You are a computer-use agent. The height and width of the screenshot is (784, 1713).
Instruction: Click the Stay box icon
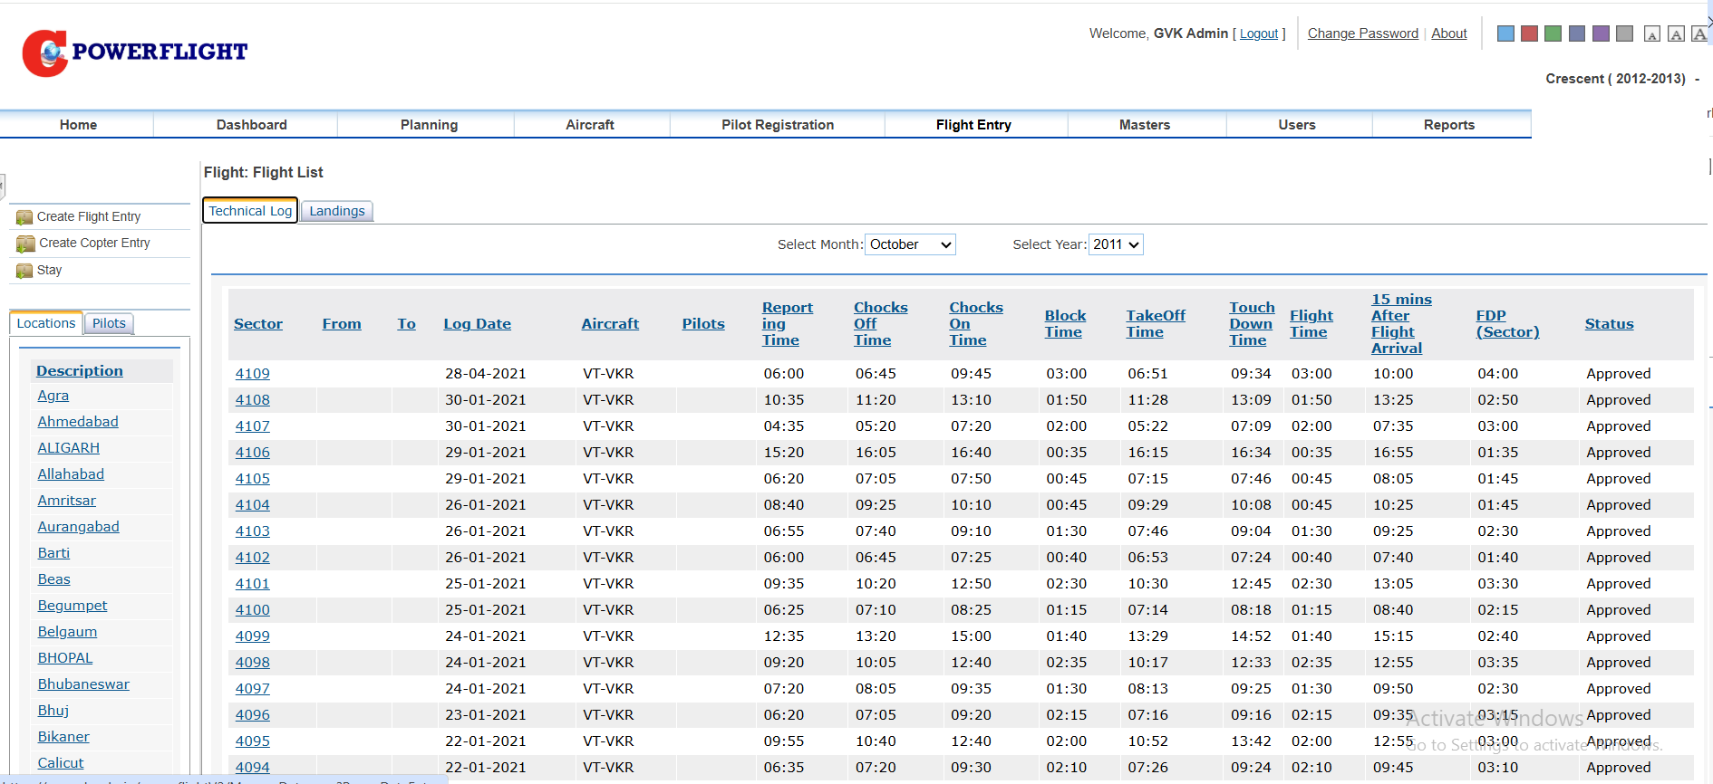(x=24, y=271)
